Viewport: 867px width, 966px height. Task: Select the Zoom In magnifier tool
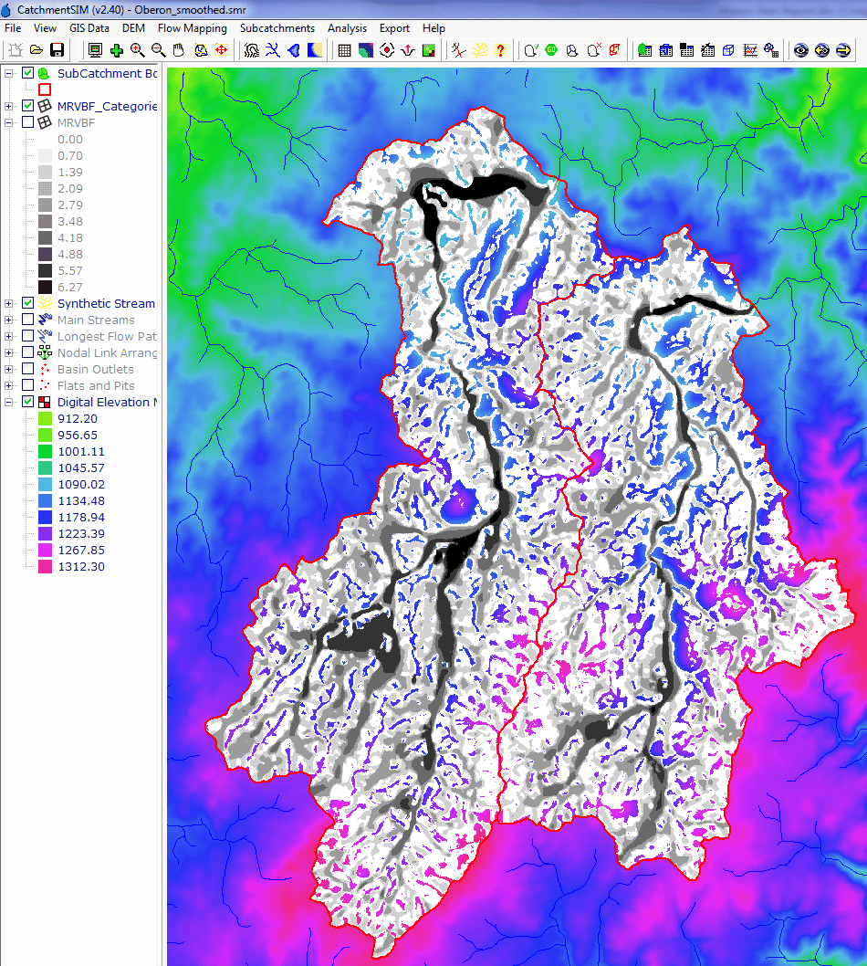click(x=138, y=50)
